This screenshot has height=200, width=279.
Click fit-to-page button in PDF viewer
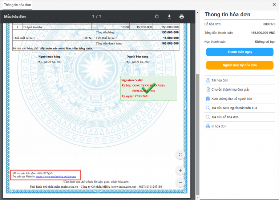(x=180, y=155)
